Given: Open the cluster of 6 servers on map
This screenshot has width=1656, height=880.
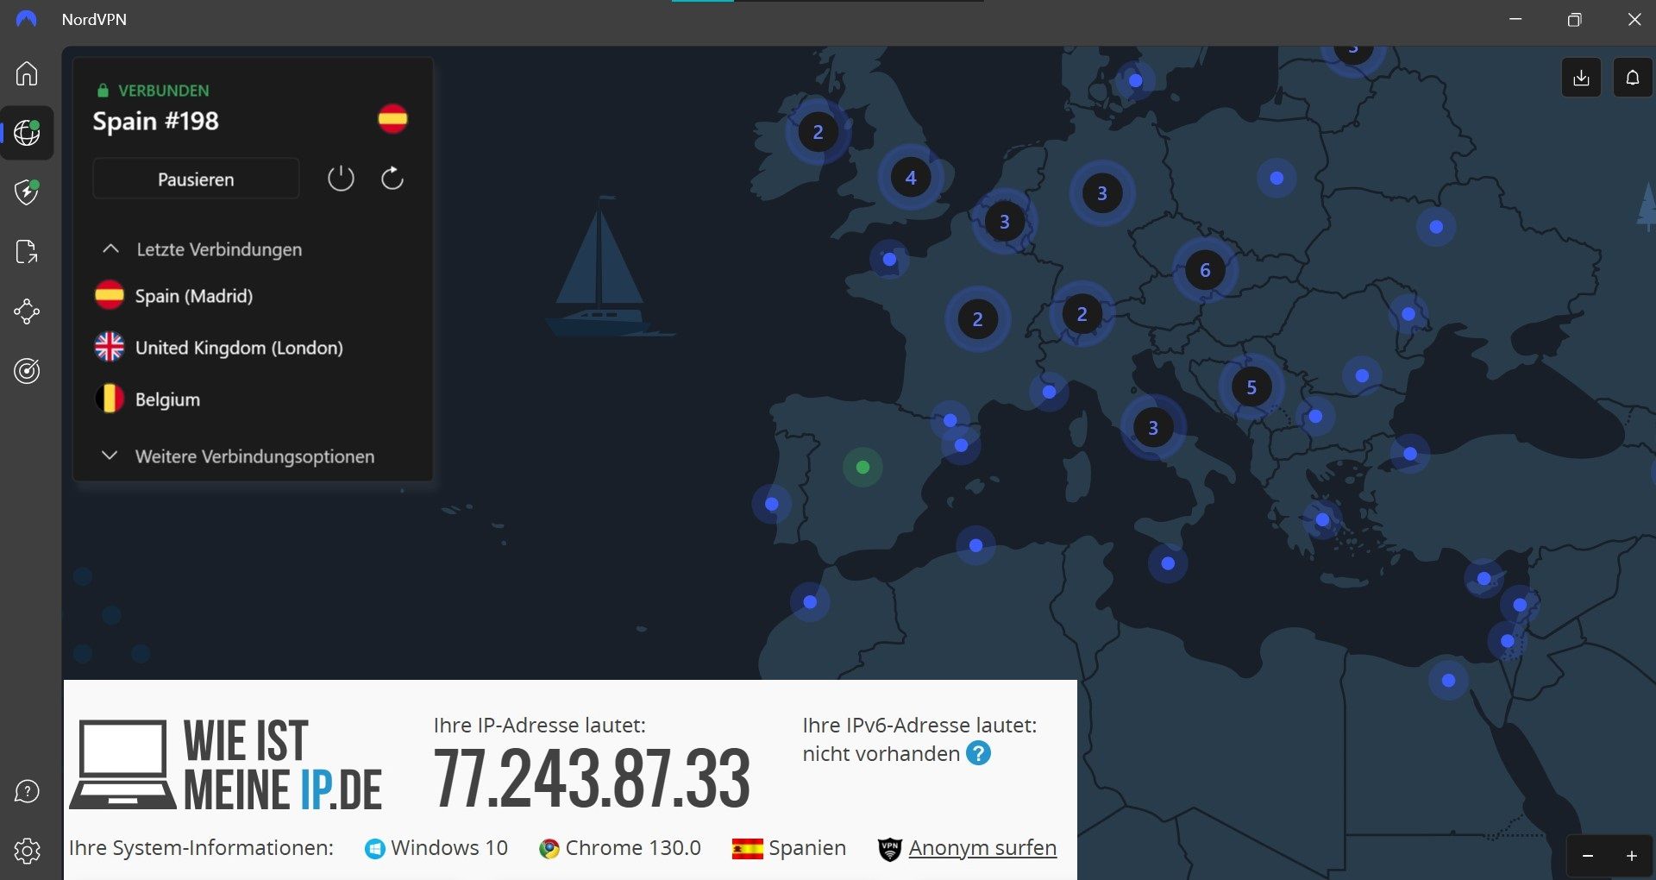Looking at the screenshot, I should [1205, 270].
